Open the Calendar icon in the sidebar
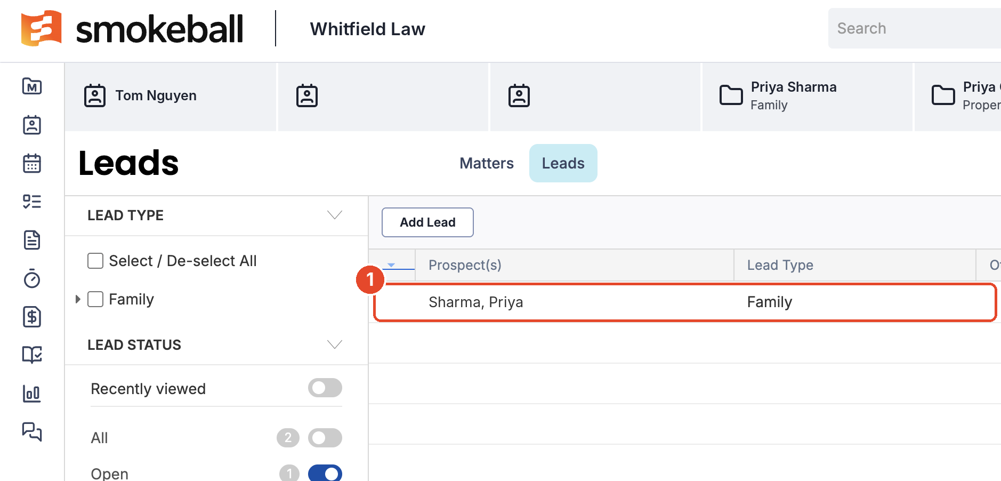 point(32,163)
